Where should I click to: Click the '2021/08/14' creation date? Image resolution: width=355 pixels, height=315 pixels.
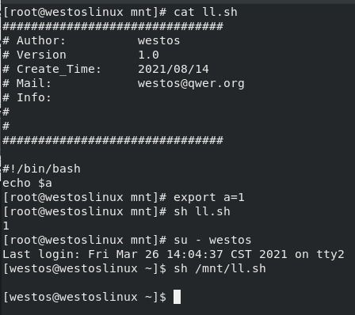(174, 69)
